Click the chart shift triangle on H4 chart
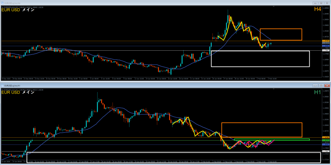Screen dimensions: 331x165 pyautogui.click(x=274, y=7)
